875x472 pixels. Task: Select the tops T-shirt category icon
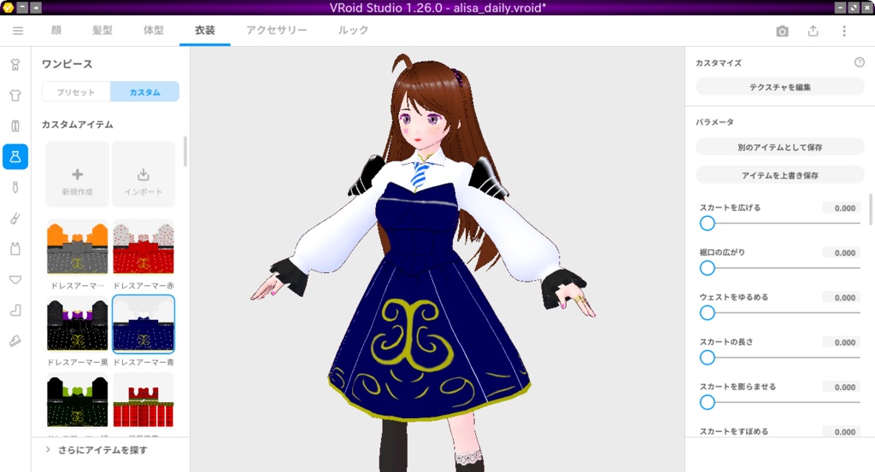pyautogui.click(x=15, y=96)
